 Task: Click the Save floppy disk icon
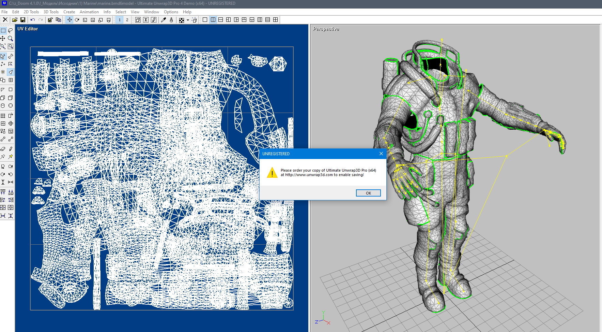click(x=23, y=20)
